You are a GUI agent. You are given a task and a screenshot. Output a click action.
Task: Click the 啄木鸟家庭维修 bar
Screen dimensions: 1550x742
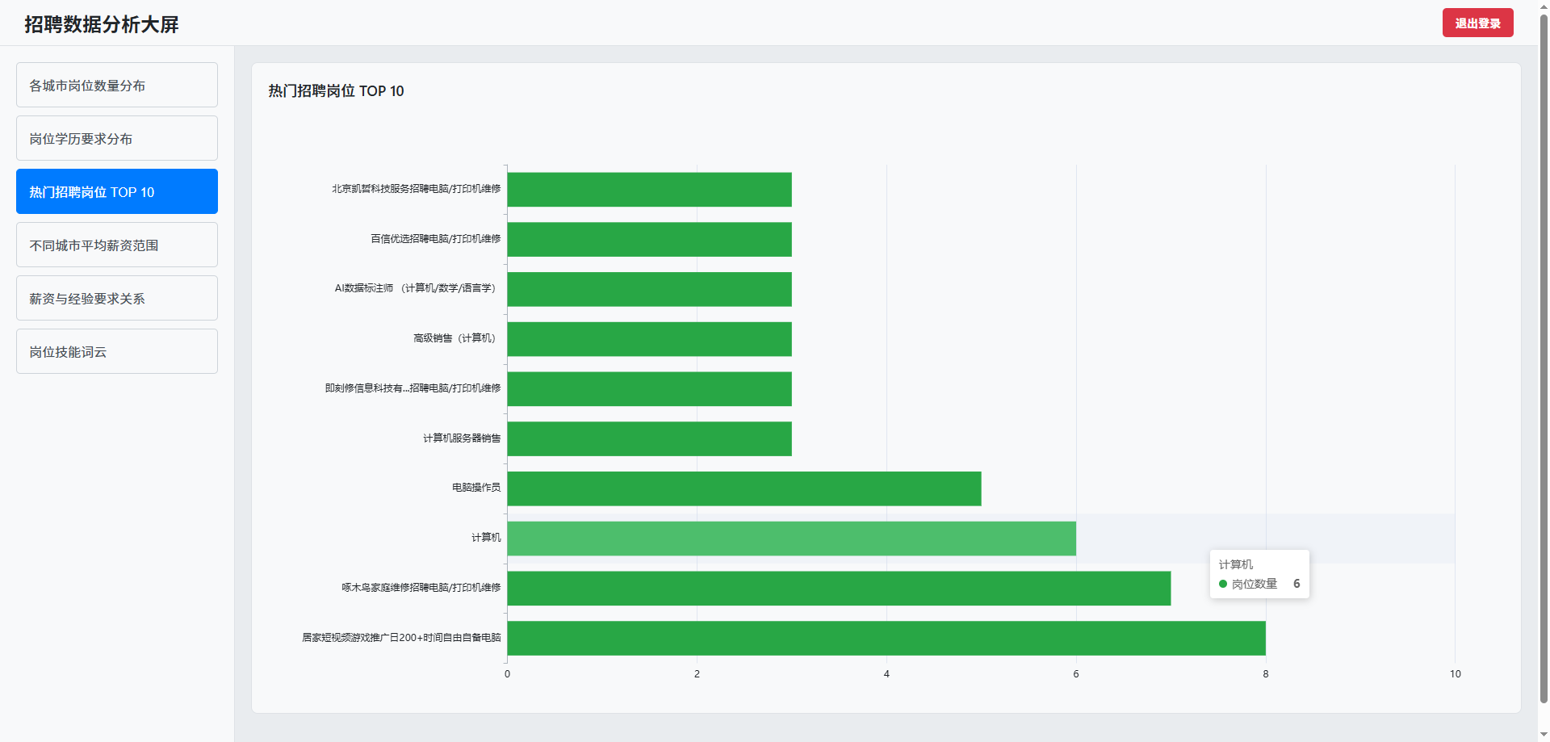point(838,589)
